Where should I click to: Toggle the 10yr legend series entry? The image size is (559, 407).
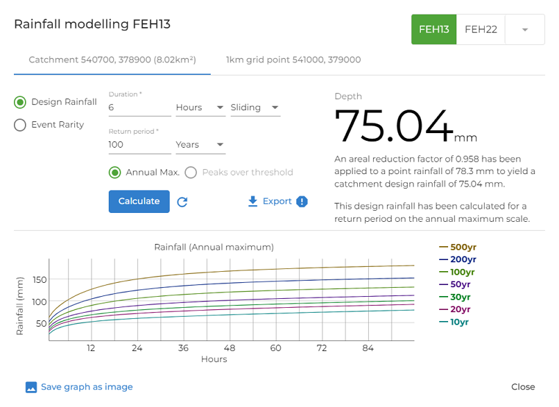click(x=454, y=322)
